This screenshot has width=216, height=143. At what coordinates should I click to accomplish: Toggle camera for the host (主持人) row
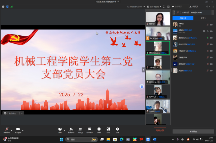pos(211,31)
